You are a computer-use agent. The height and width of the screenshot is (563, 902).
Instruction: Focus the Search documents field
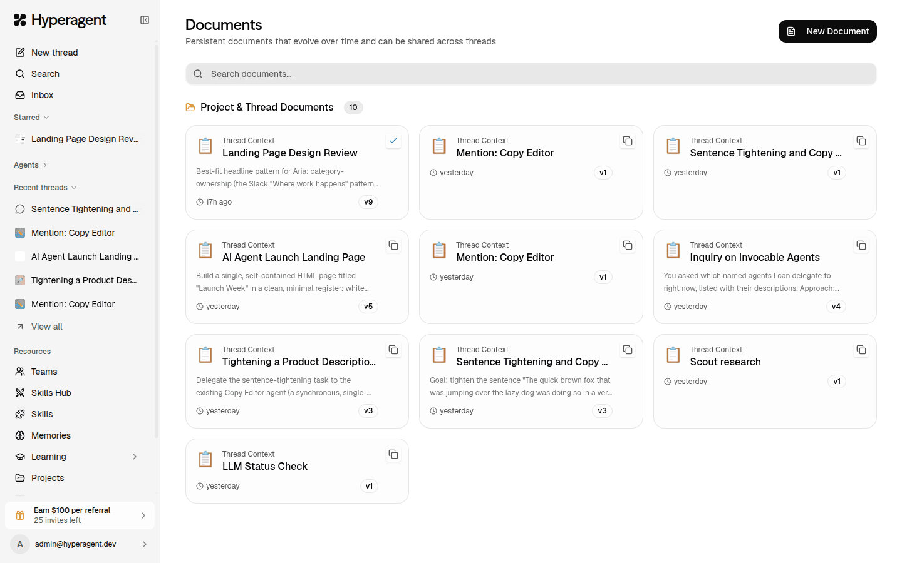click(x=531, y=74)
